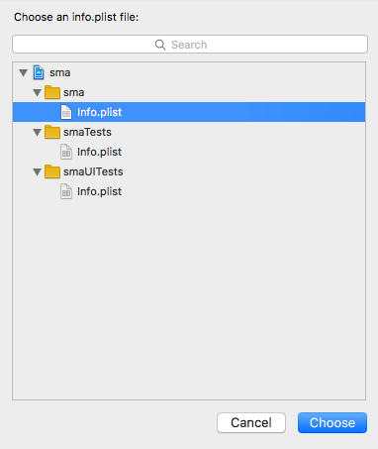This screenshot has width=378, height=449.
Task: Click the plist file icon under smaUITests
Action: [x=66, y=191]
